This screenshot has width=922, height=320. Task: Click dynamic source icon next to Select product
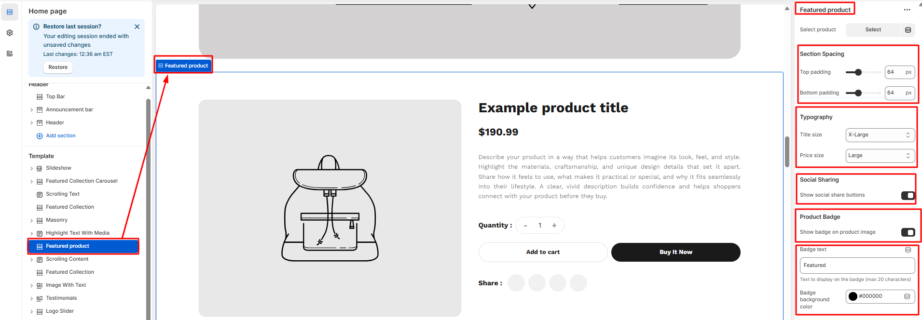tap(908, 30)
